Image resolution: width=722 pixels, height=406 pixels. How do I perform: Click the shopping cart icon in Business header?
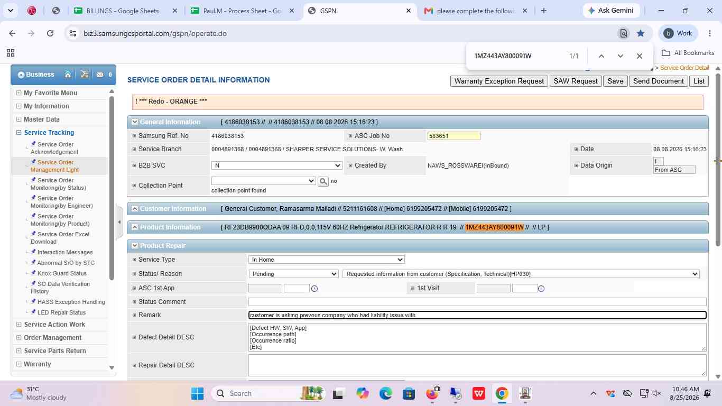coord(84,75)
